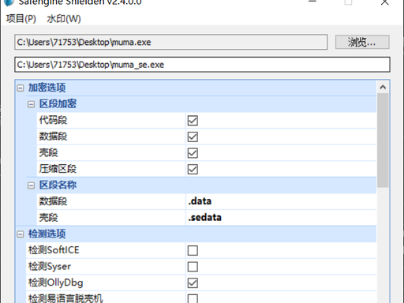Click the 浏览... browse button
The image size is (404, 303).
click(x=362, y=42)
